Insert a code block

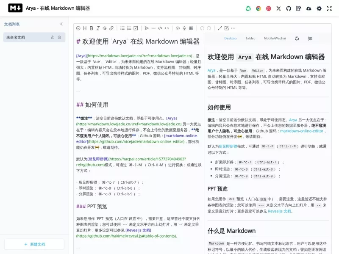160,28
